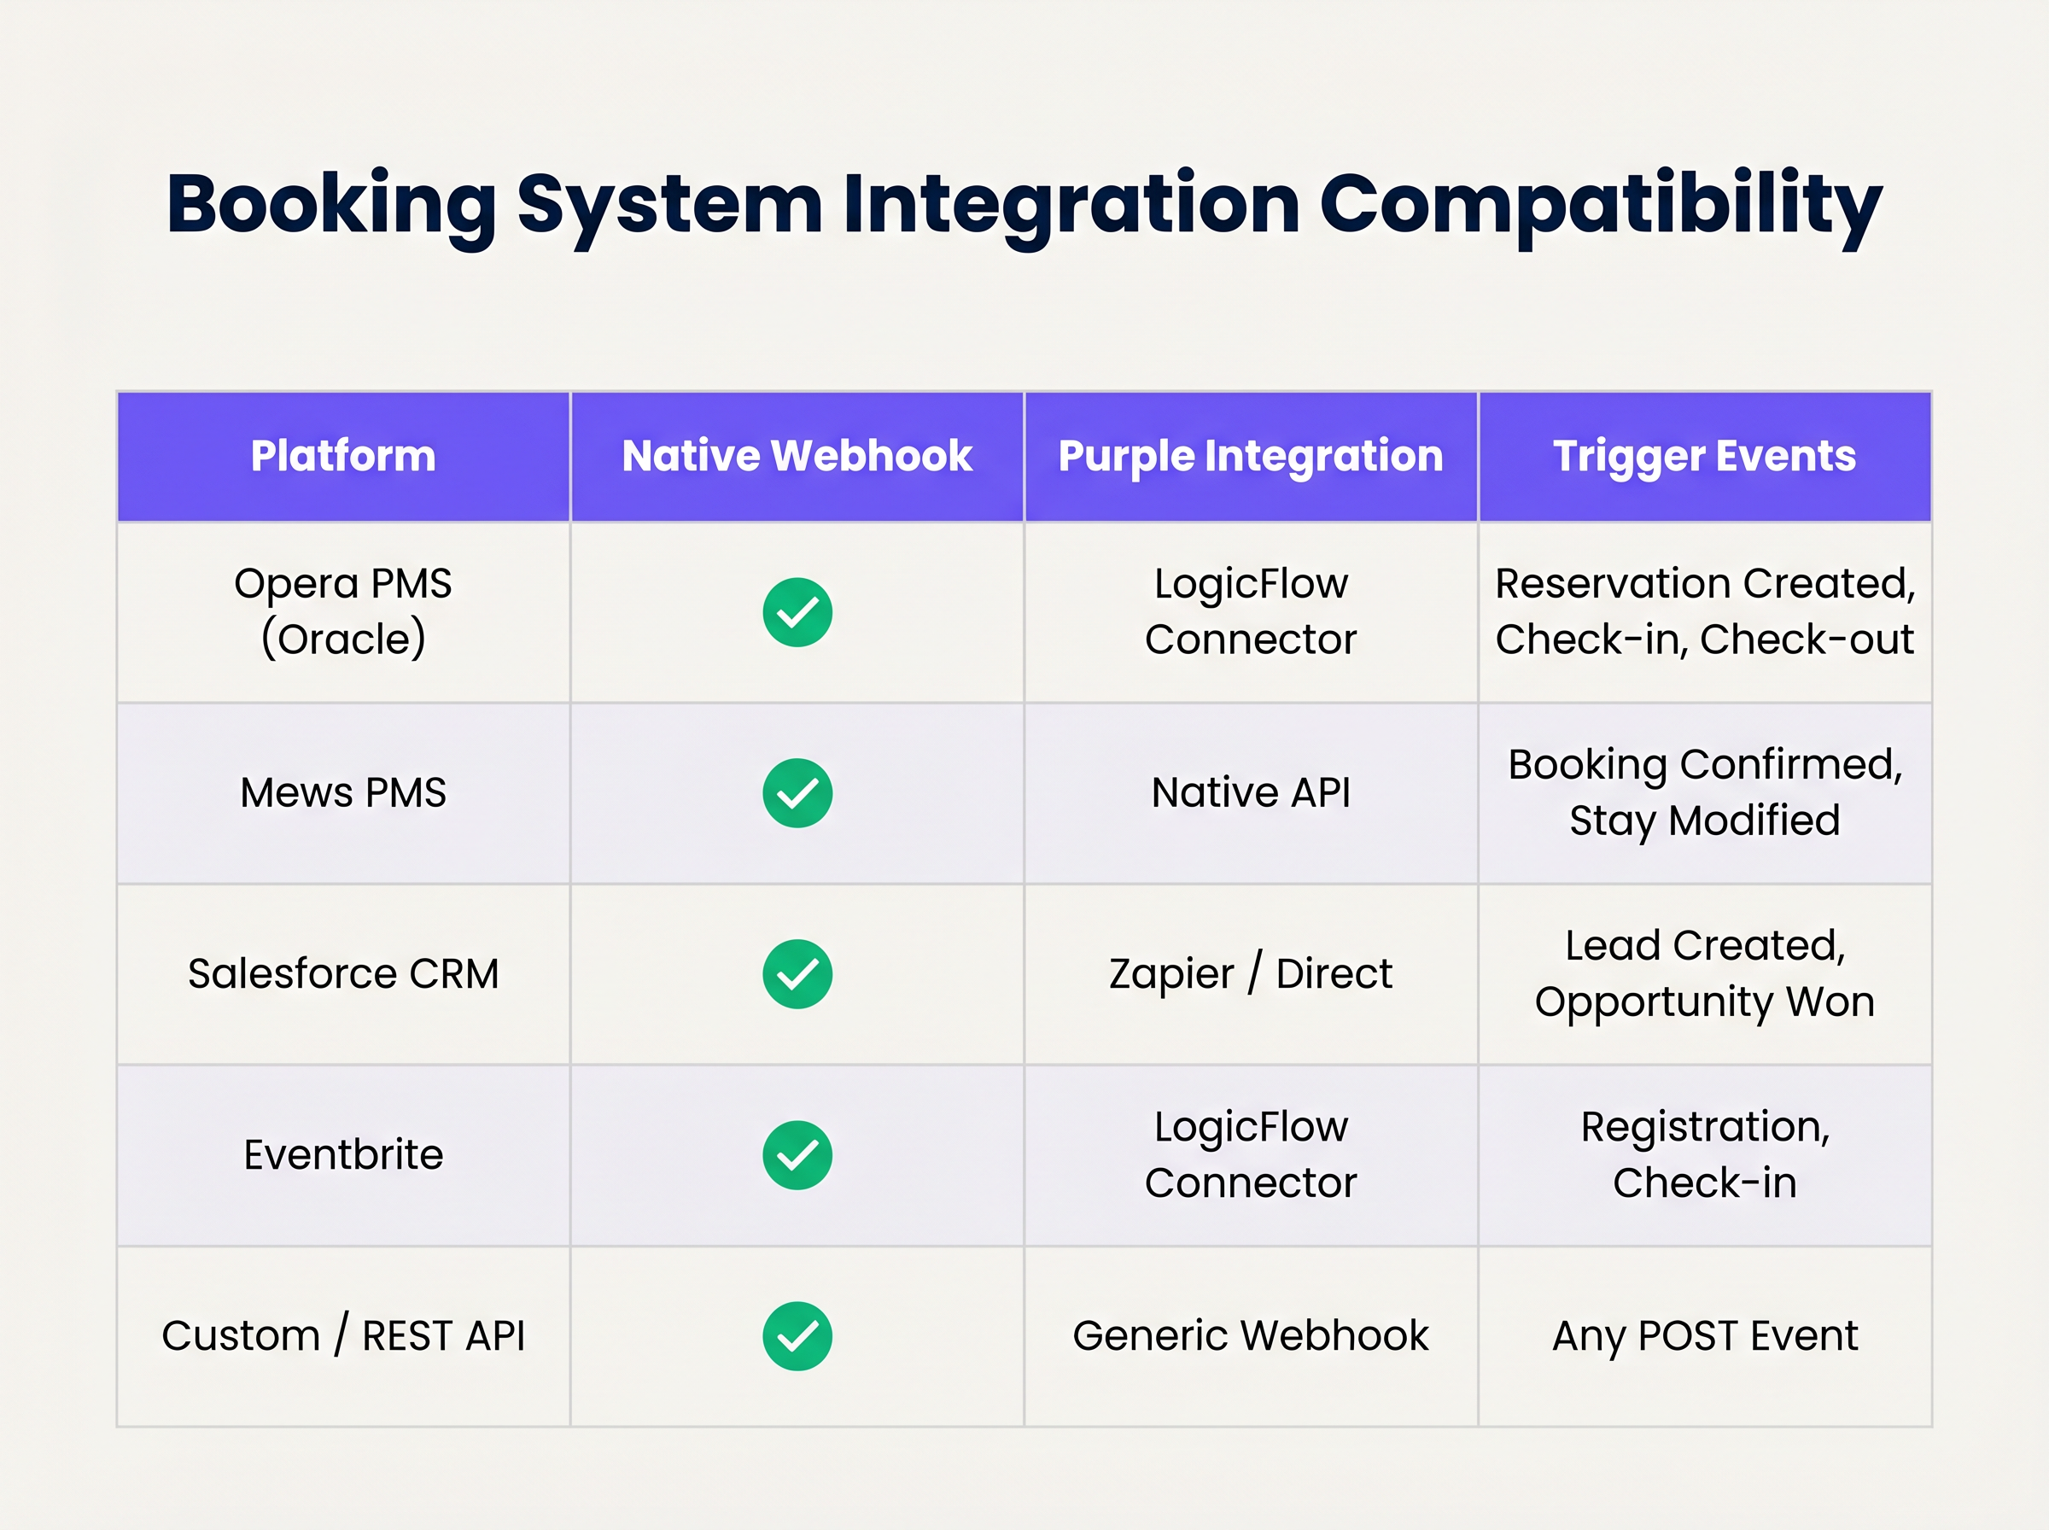The width and height of the screenshot is (2049, 1530).
Task: Toggle Native Webhook support for Eventbrite
Action: click(x=797, y=1154)
